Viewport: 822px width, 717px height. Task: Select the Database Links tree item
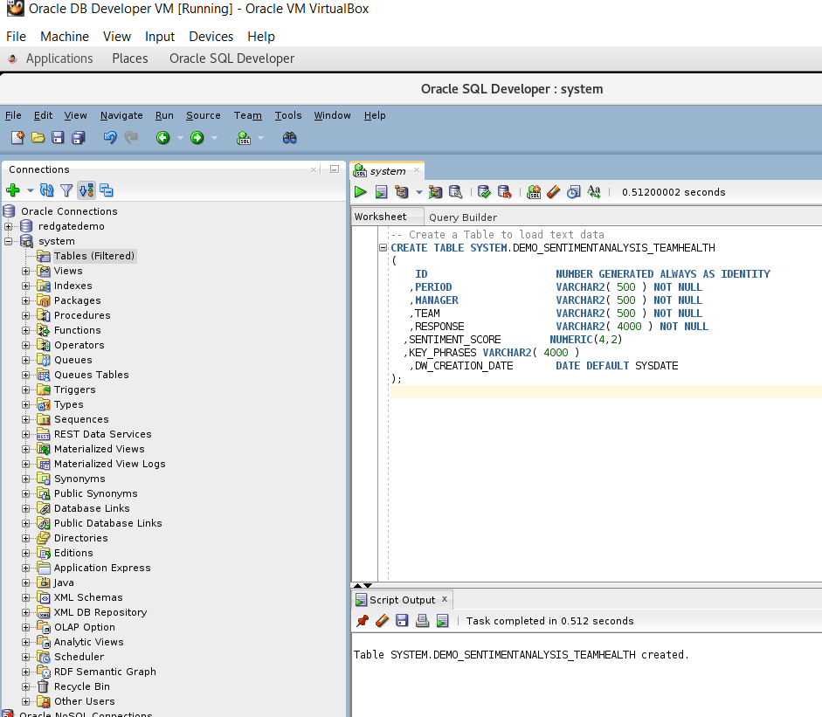92,508
